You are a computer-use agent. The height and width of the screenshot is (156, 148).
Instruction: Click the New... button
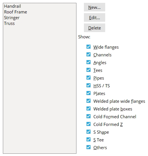tap(95, 7)
